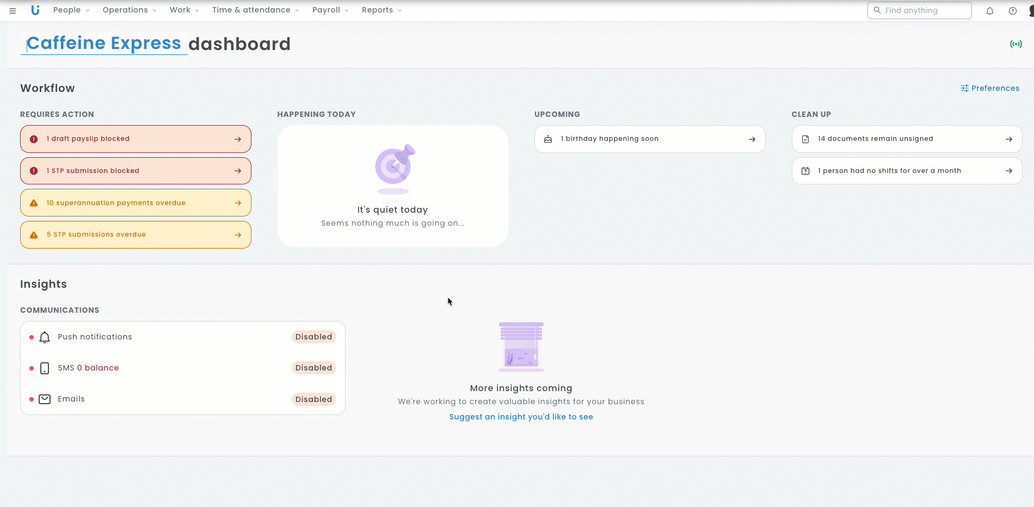
Task: Open the hamburger navigation menu
Action: pyautogui.click(x=13, y=10)
